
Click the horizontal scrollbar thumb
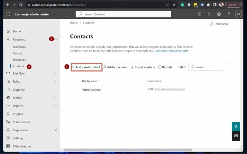(128, 150)
